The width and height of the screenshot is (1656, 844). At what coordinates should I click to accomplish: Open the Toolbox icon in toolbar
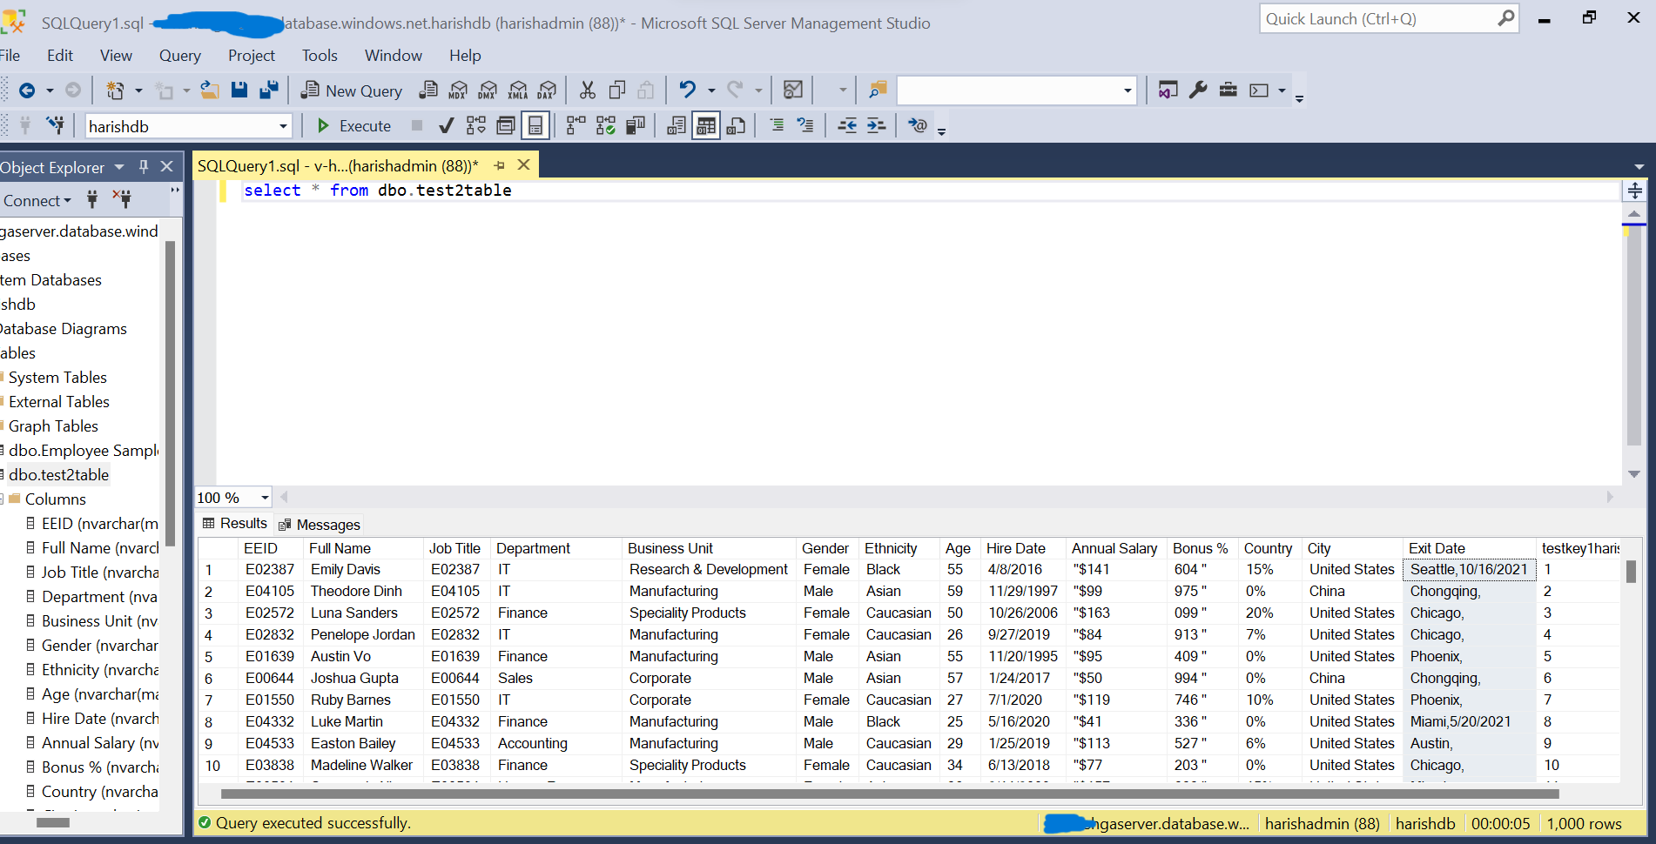pos(1229,90)
